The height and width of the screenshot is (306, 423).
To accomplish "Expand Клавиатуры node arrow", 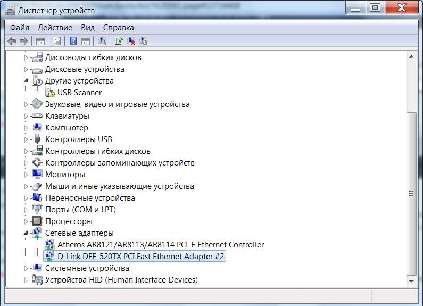I will pos(26,116).
